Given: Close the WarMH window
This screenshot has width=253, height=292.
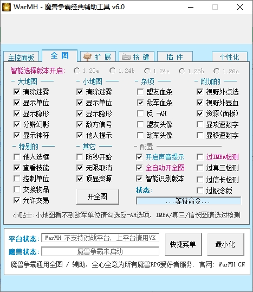Looking at the screenshot, I should [240, 7].
